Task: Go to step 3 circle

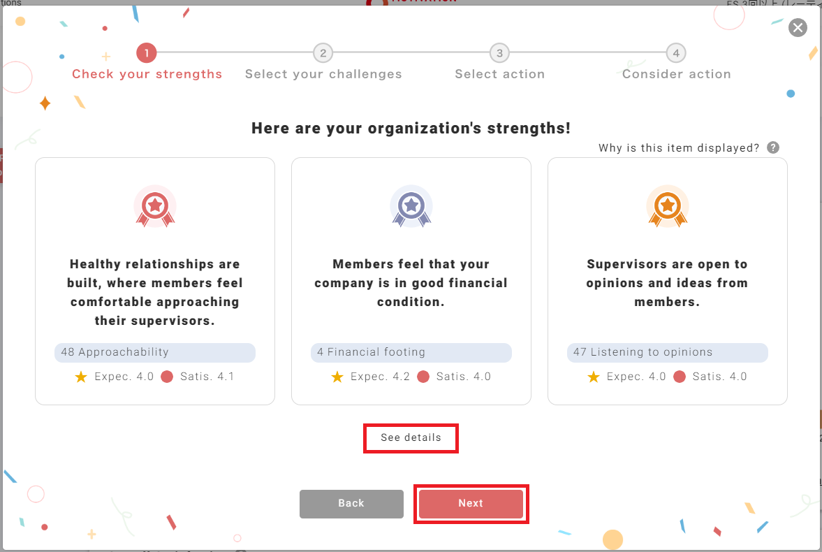Action: [499, 52]
